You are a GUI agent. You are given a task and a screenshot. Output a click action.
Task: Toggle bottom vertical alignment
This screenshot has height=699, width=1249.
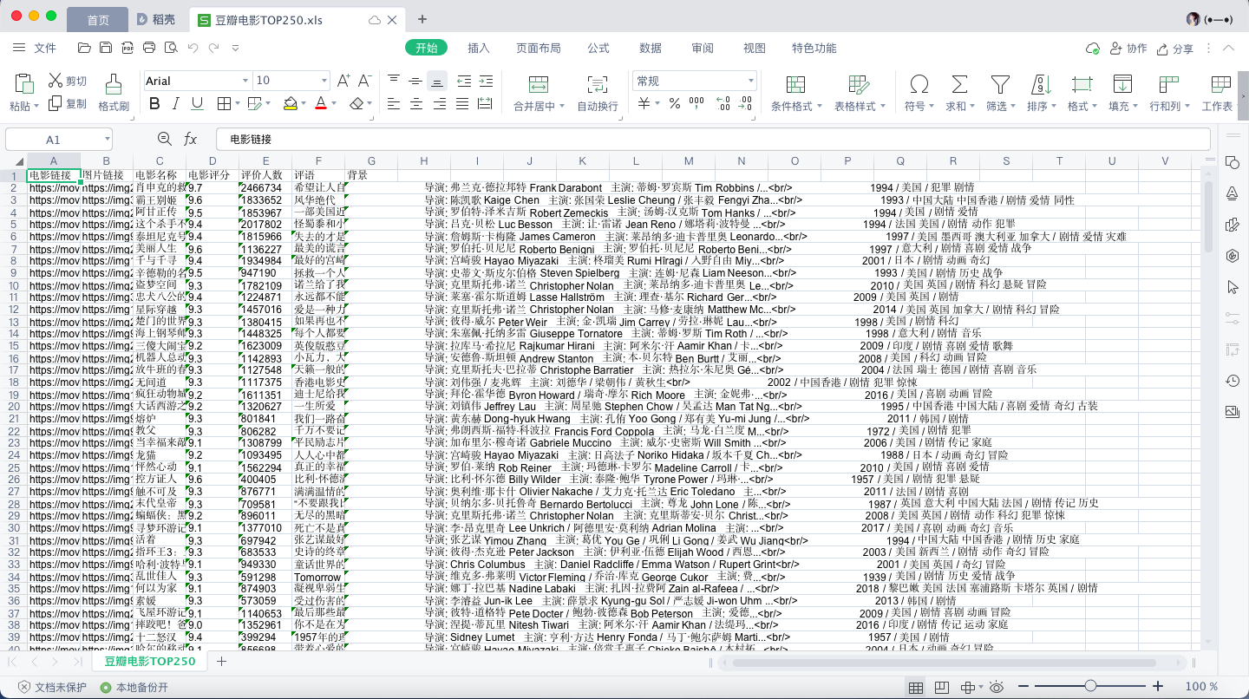coord(438,81)
